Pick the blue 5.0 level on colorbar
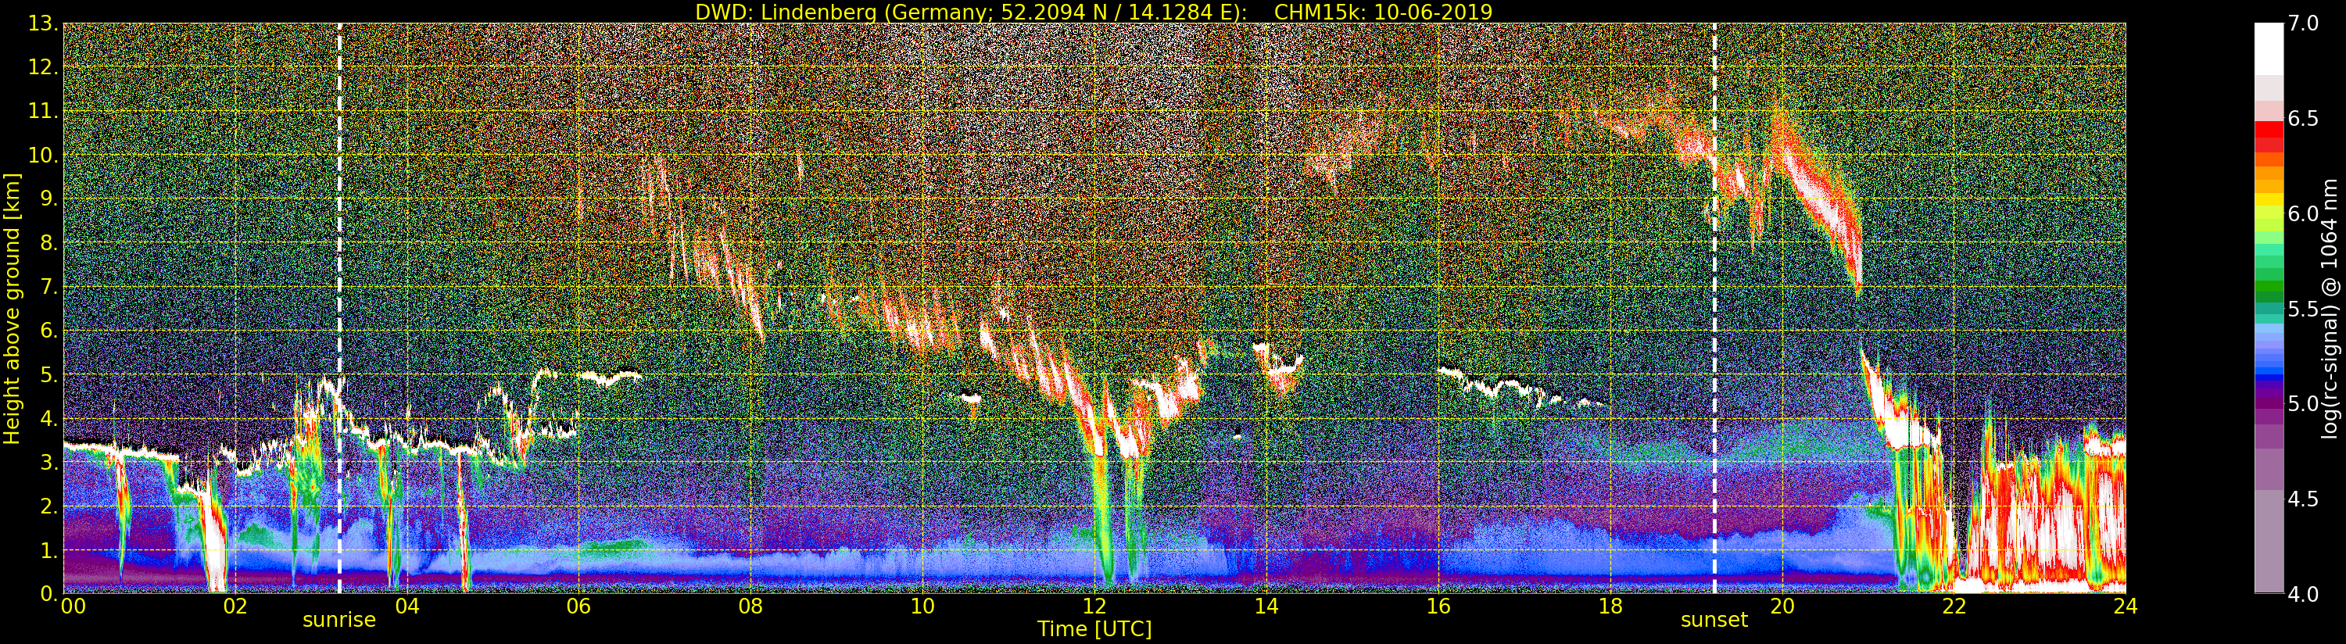Image resolution: width=2346 pixels, height=644 pixels. [2268, 403]
